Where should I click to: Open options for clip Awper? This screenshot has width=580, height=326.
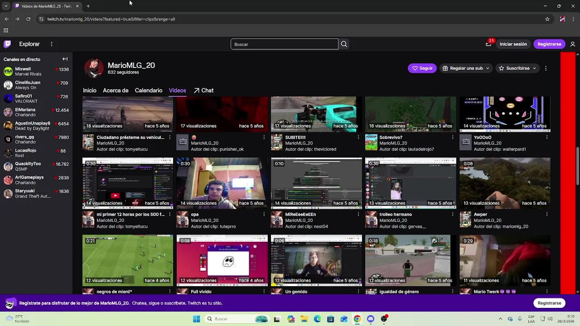click(547, 214)
